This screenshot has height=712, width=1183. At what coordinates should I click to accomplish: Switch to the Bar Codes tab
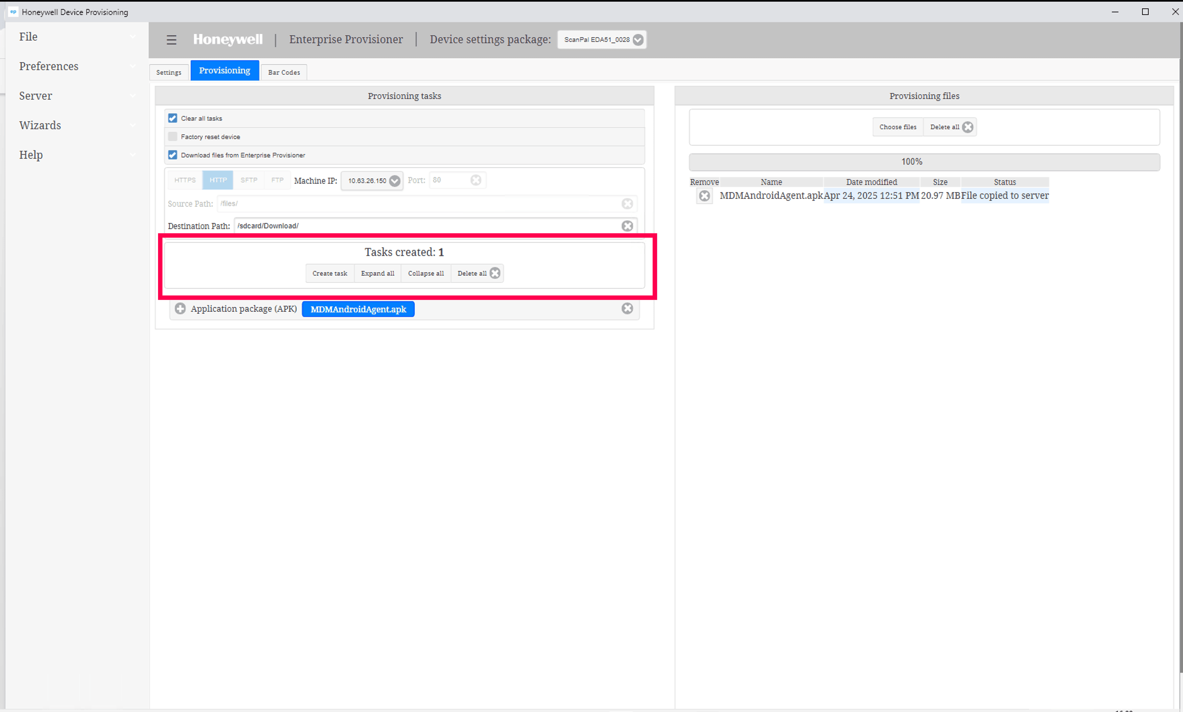tap(284, 73)
